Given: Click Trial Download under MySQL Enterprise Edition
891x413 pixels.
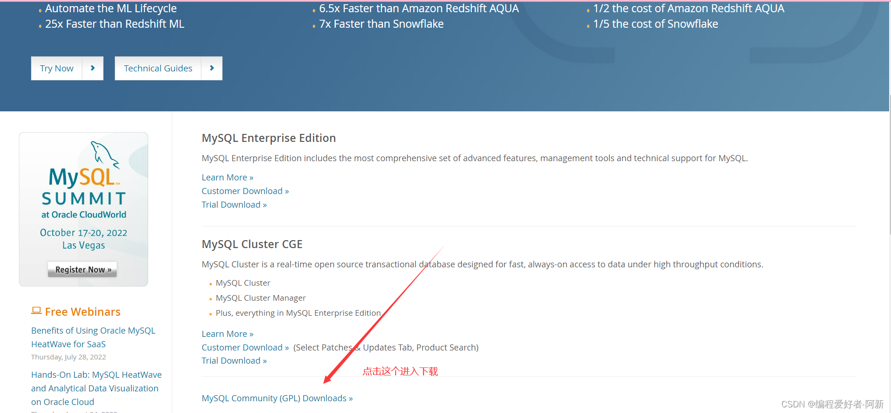Looking at the screenshot, I should click(x=234, y=204).
